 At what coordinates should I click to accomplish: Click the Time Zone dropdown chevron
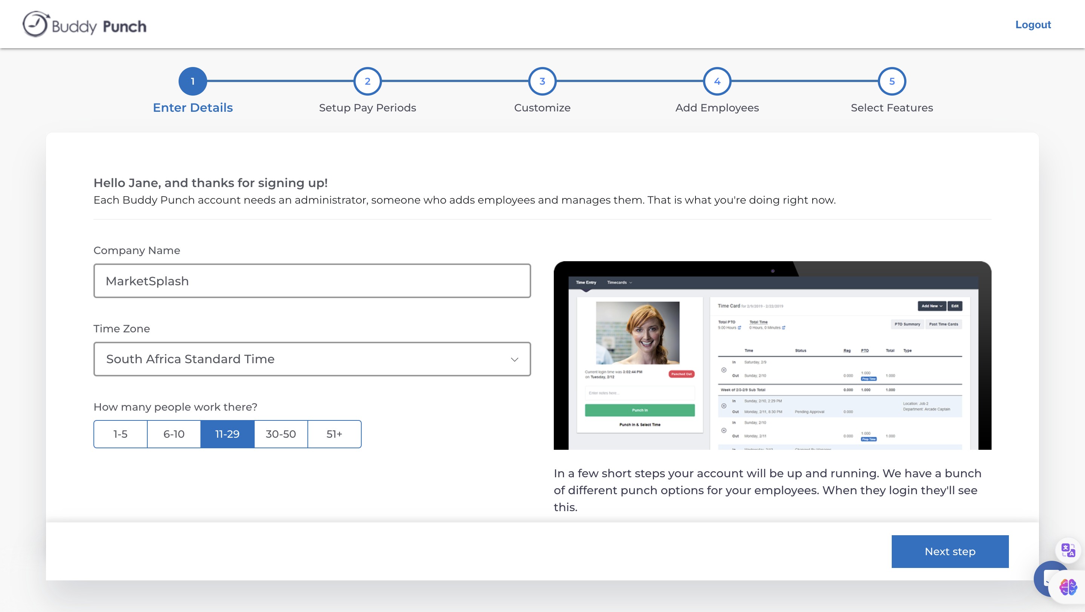(514, 359)
